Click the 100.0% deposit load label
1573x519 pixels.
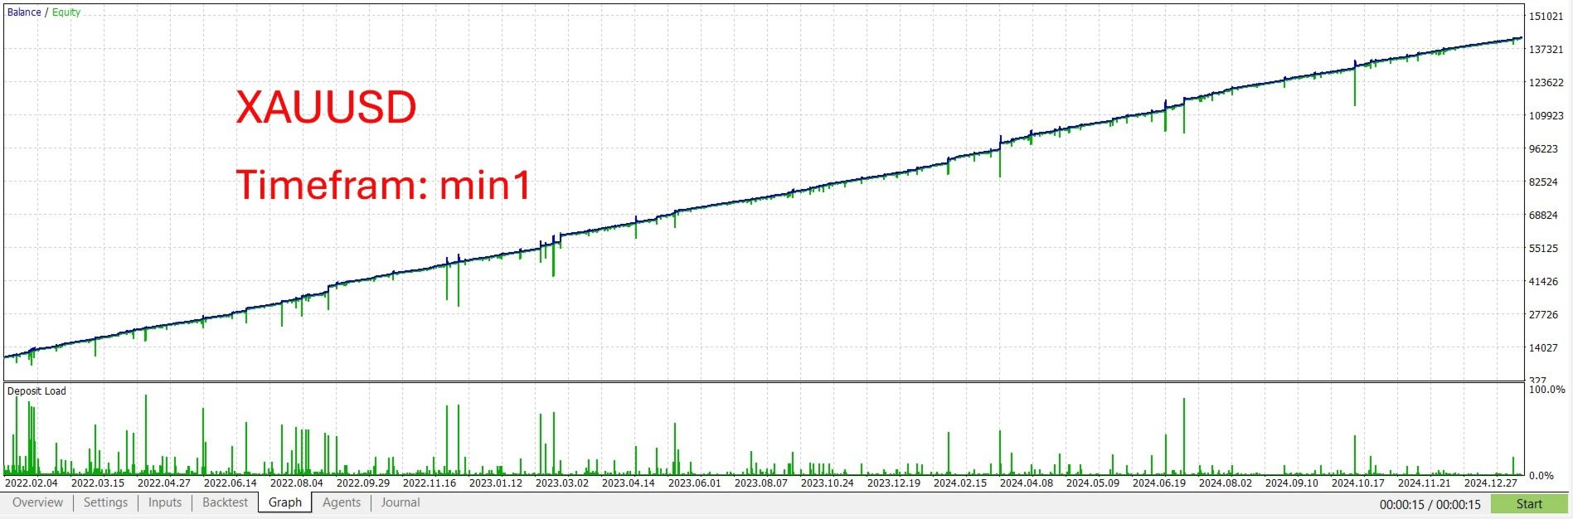tap(1547, 390)
